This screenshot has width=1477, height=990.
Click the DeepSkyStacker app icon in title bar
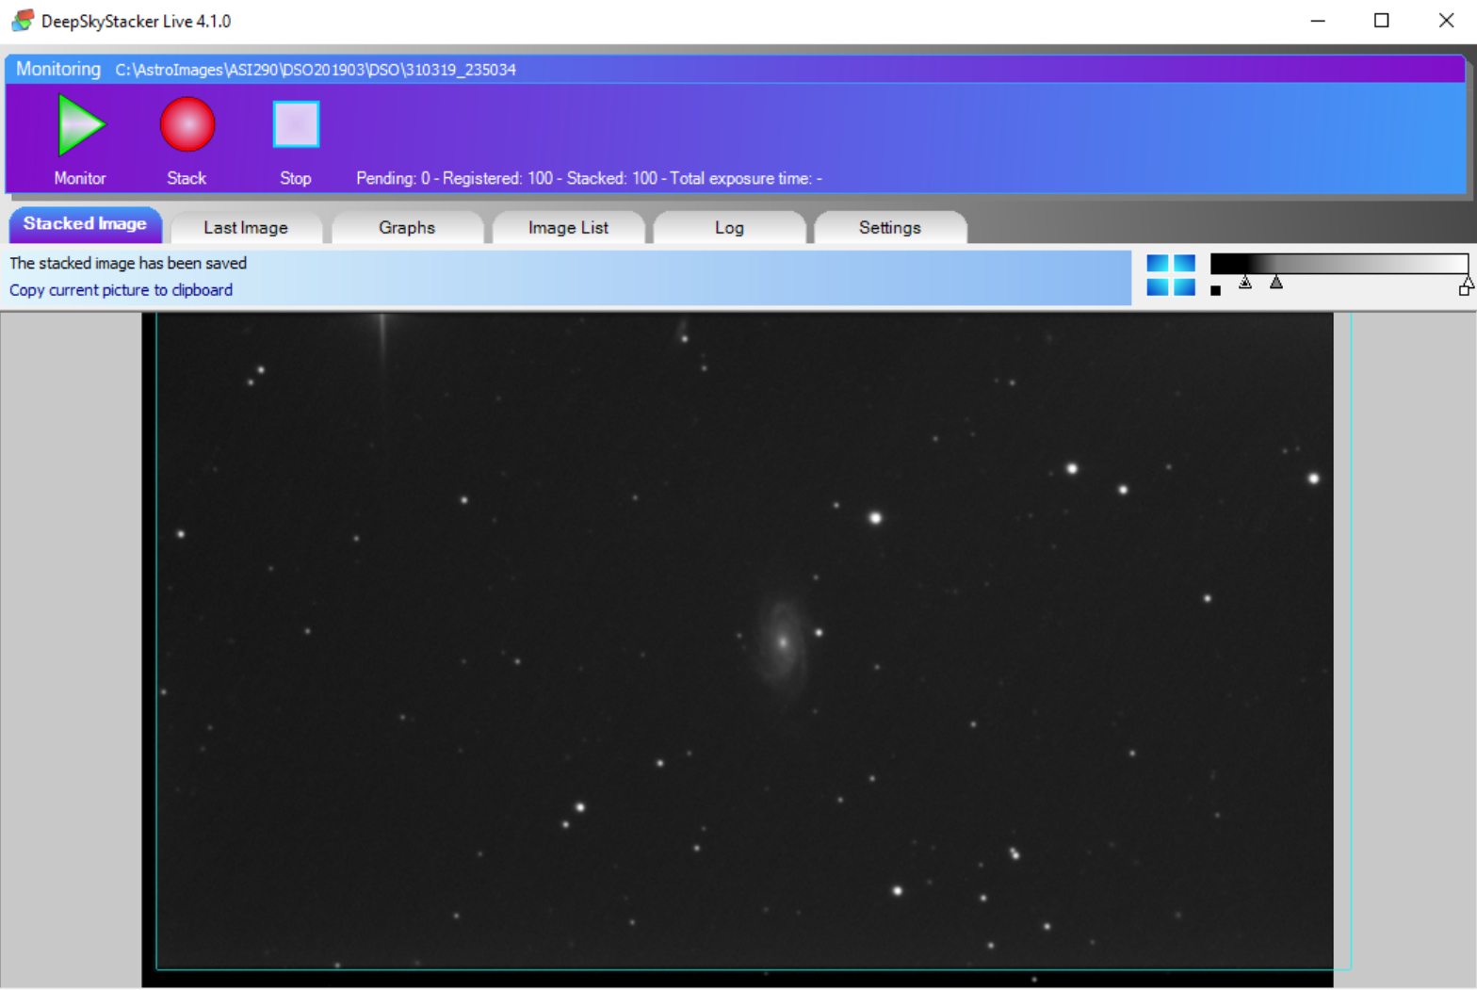[x=23, y=21]
